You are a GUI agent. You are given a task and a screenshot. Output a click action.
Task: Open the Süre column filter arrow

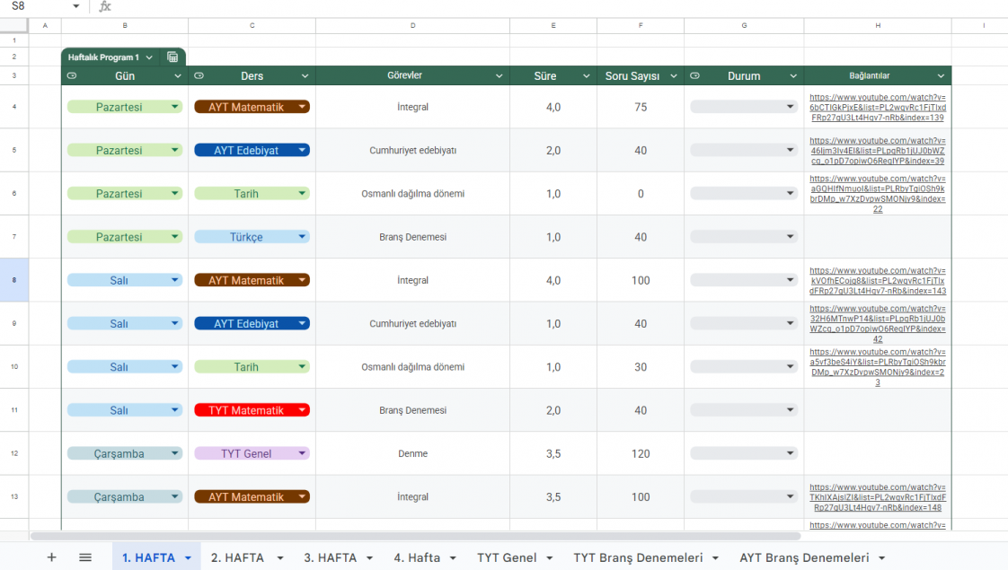[x=584, y=76]
